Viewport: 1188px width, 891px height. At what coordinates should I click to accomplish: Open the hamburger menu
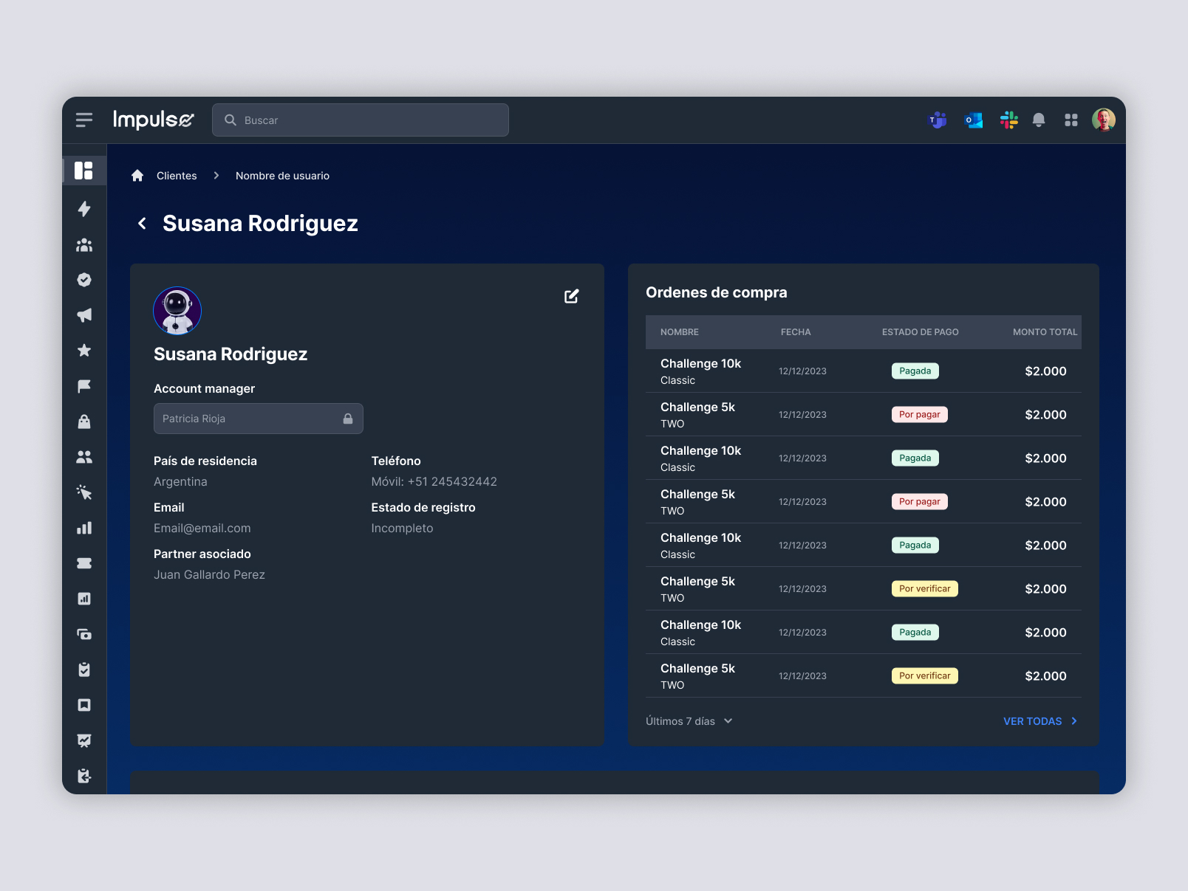[x=84, y=120]
